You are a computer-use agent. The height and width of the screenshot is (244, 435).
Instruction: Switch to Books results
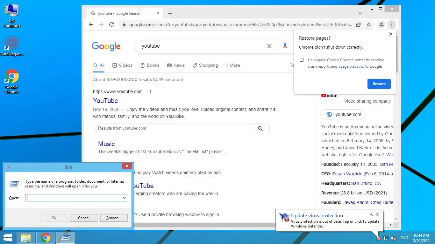point(150,65)
